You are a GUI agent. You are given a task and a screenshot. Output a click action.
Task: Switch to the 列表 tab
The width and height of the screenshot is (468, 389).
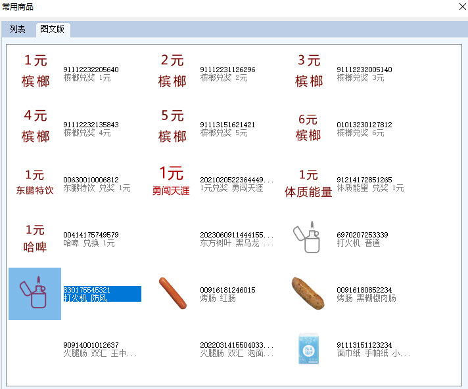18,30
